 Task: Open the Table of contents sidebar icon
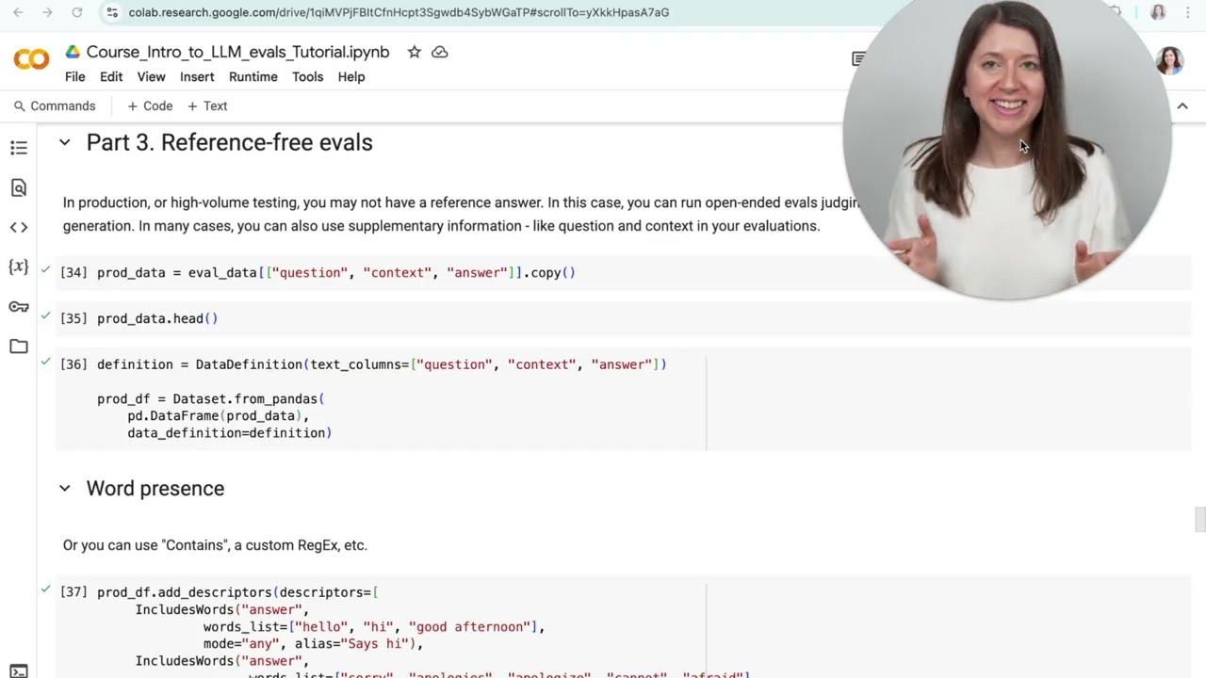pos(19,148)
